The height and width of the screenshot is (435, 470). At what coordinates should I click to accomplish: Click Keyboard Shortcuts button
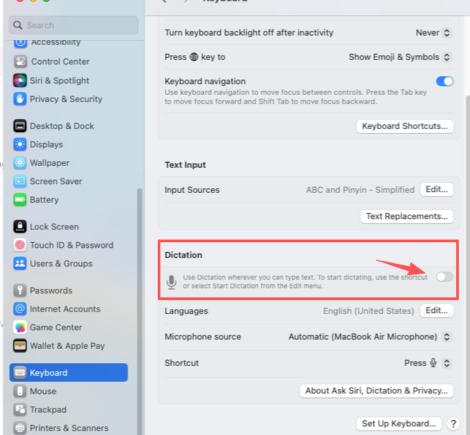click(405, 126)
